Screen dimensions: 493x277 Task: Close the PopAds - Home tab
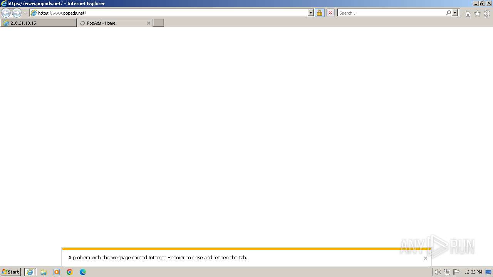click(x=149, y=23)
